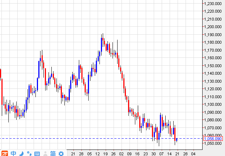Click the 1,070.000 price axis label
This screenshot has width=225, height=156.
point(213,127)
